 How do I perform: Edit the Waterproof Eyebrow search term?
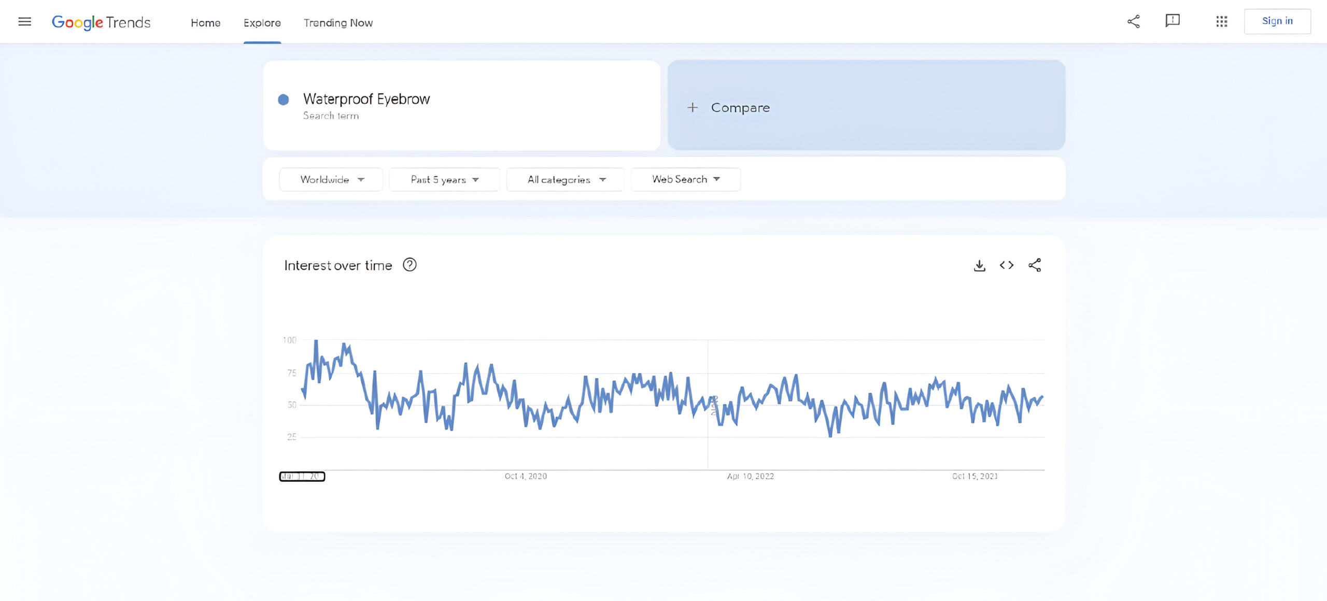coord(366,99)
